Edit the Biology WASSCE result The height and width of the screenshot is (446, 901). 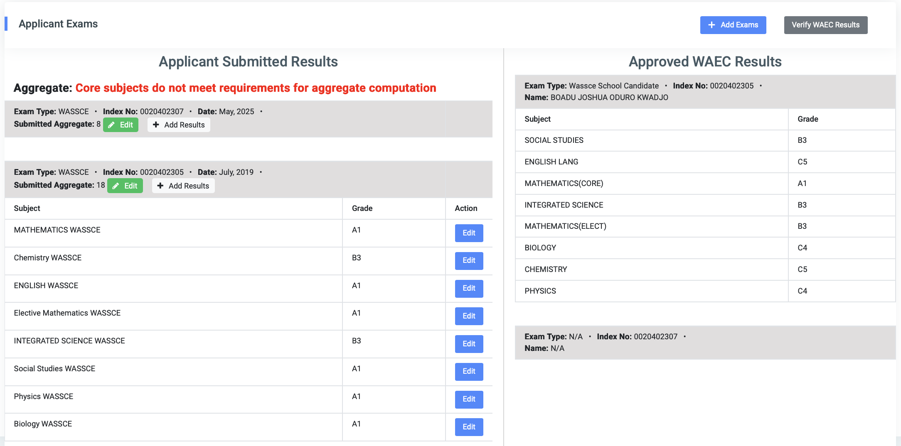(469, 427)
